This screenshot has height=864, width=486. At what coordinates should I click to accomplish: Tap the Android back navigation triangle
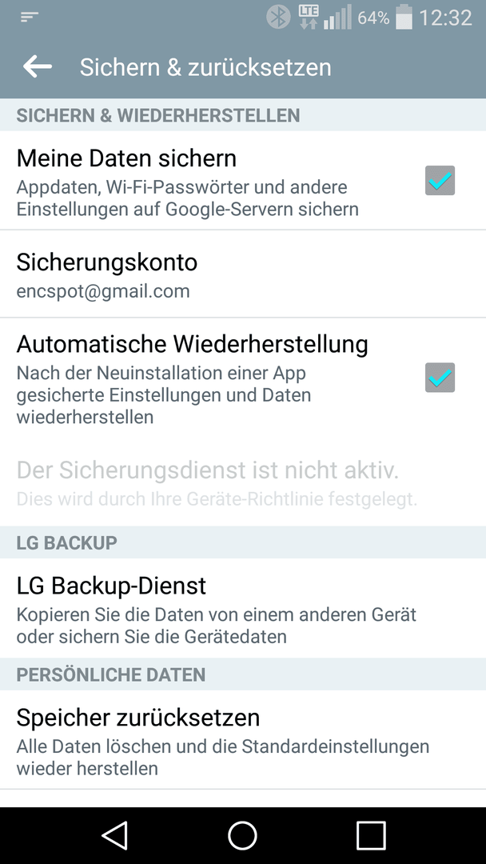114,835
